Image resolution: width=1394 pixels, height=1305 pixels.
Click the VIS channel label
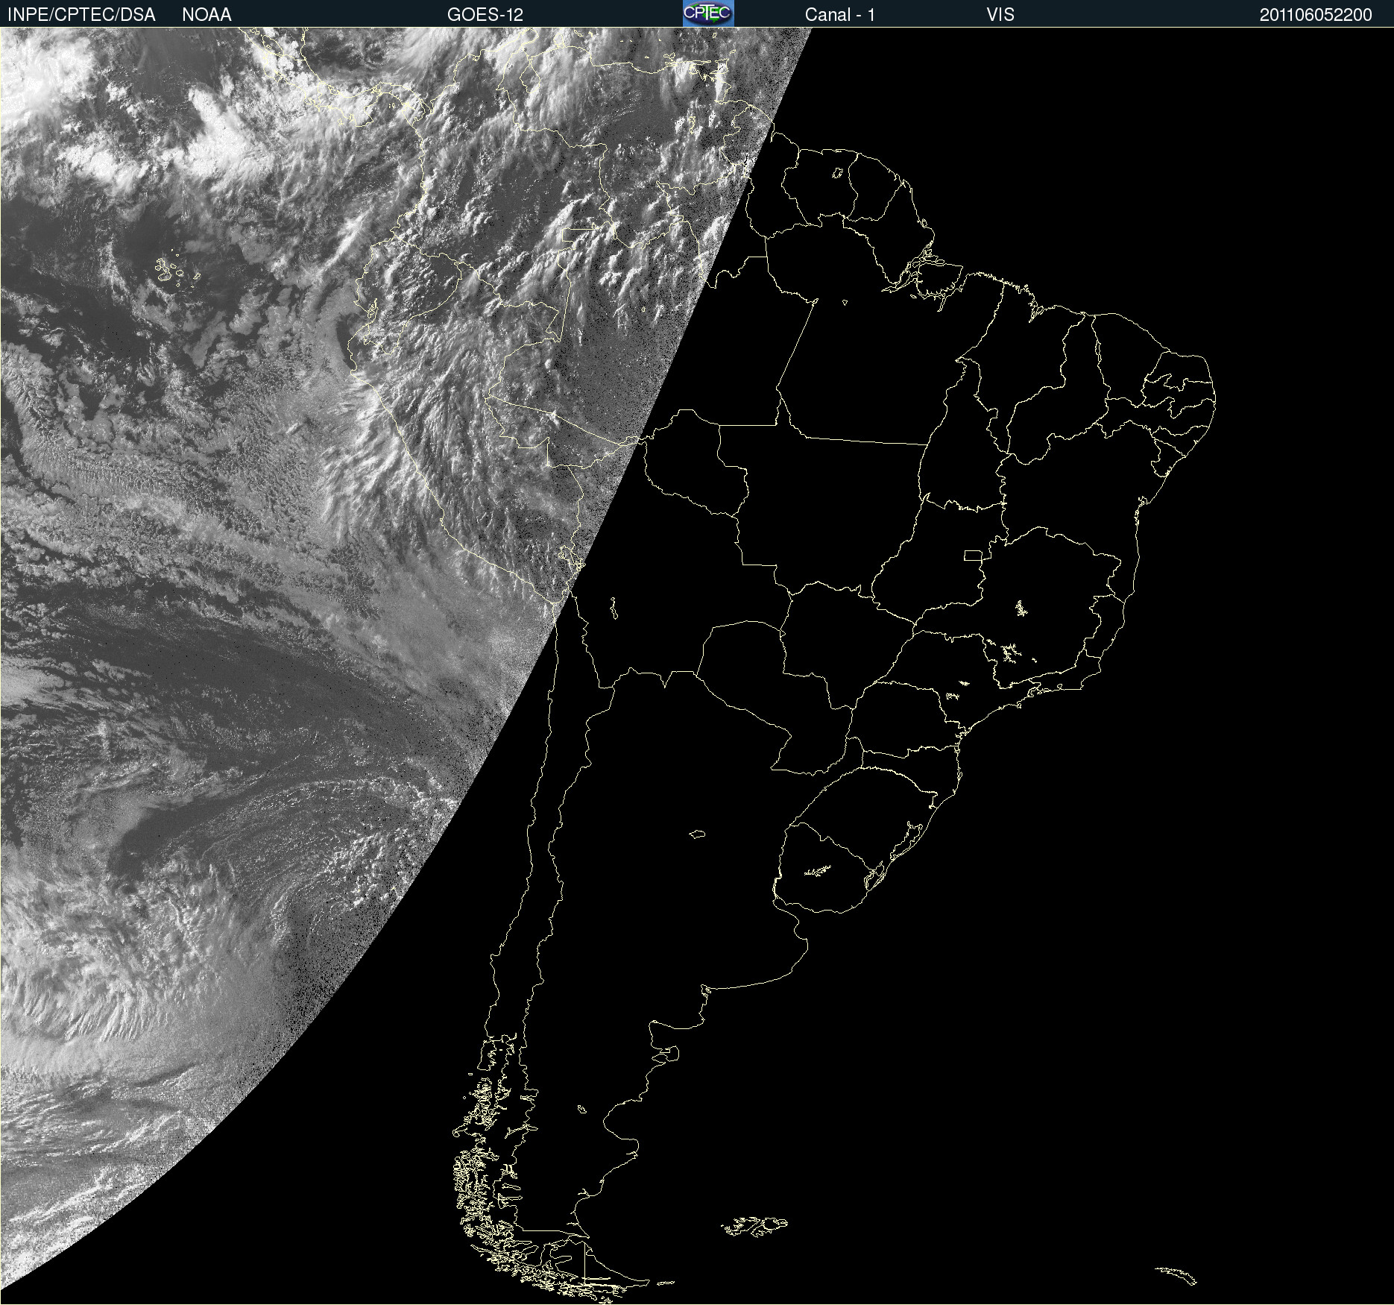tap(1000, 15)
